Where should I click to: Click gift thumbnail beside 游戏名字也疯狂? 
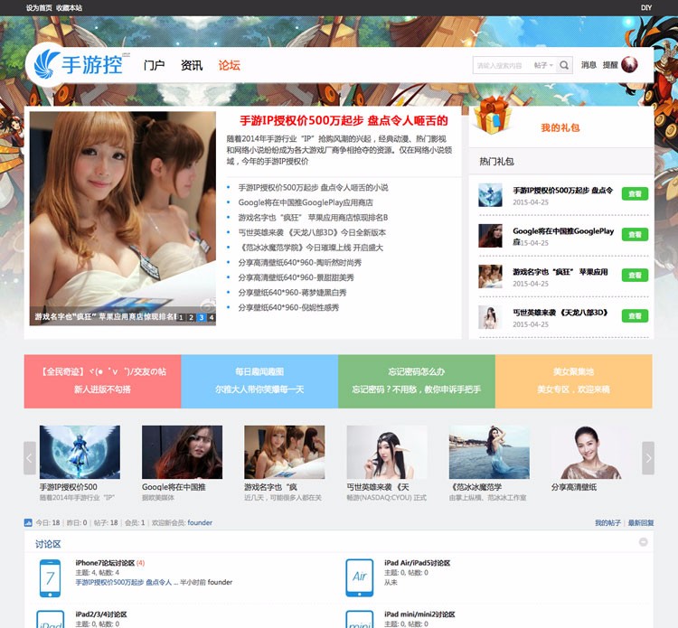tap(490, 277)
